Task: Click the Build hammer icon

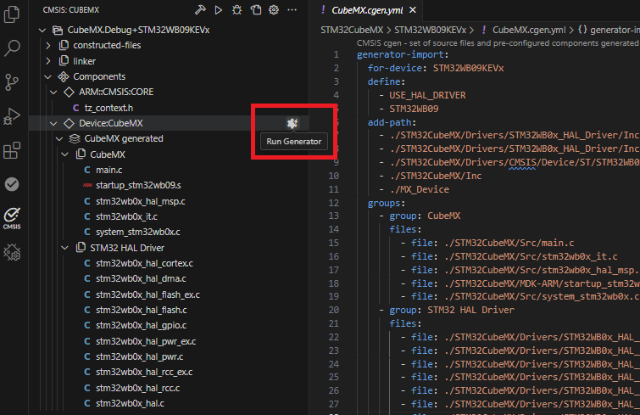Action: (199, 10)
